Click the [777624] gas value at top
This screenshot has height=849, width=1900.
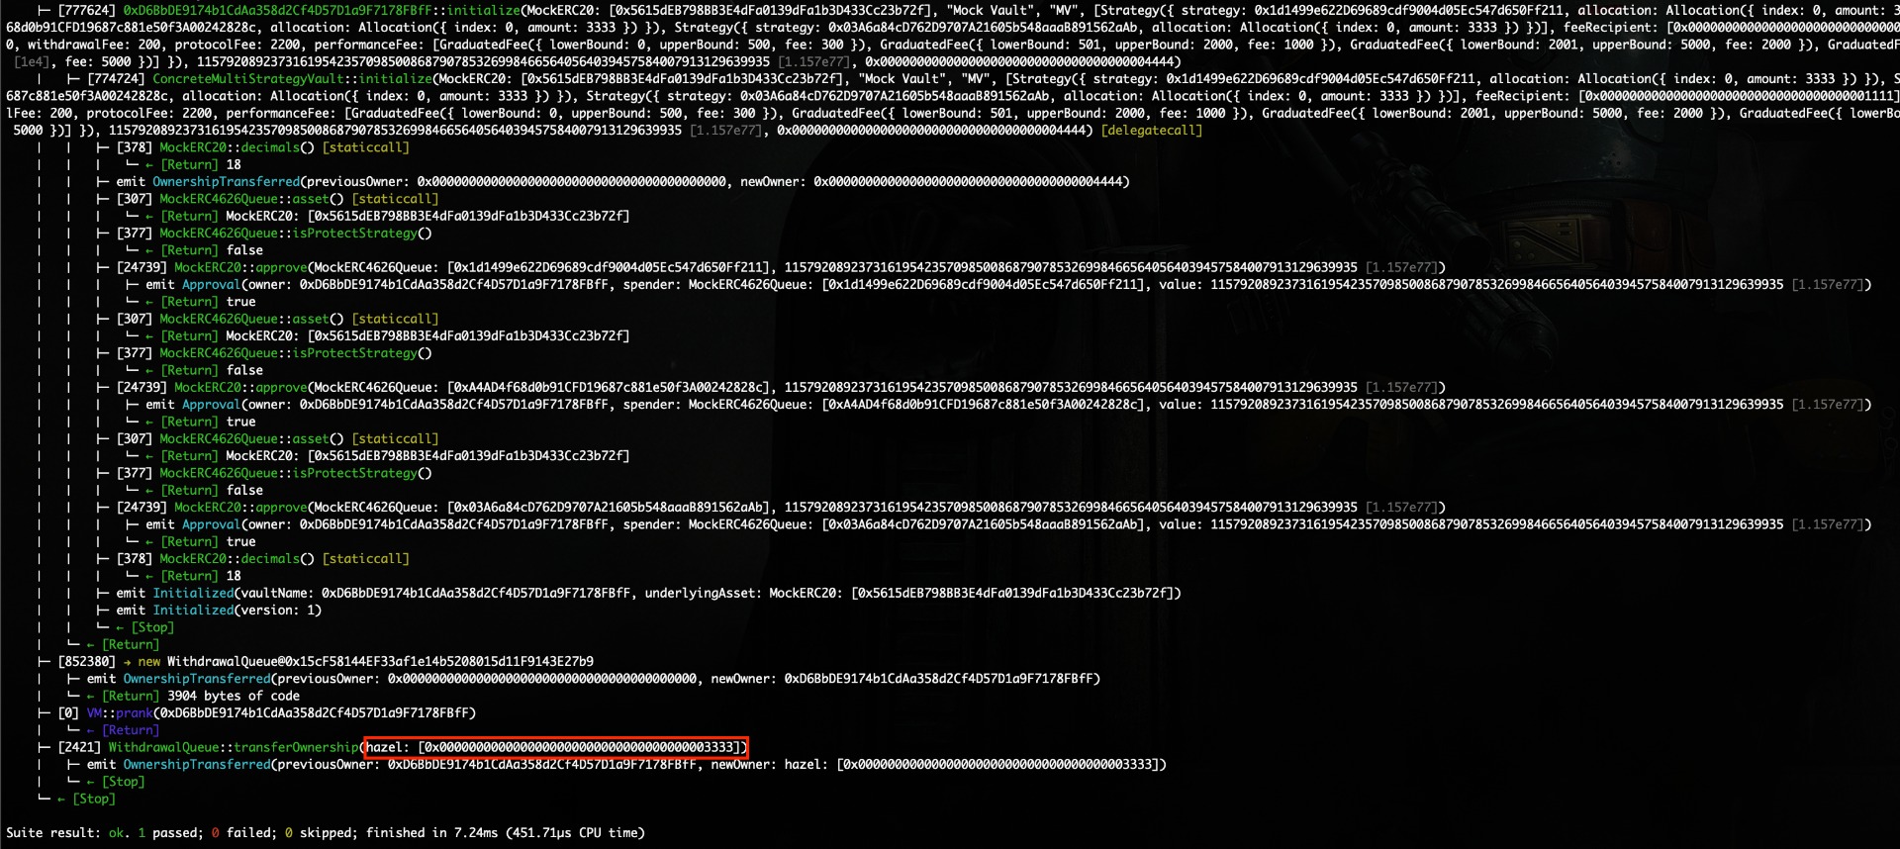tap(86, 11)
